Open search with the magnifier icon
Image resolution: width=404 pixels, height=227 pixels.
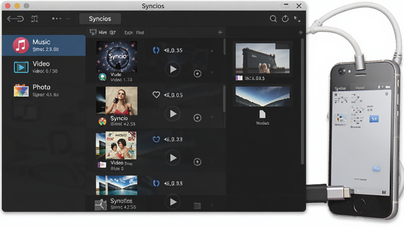273,19
